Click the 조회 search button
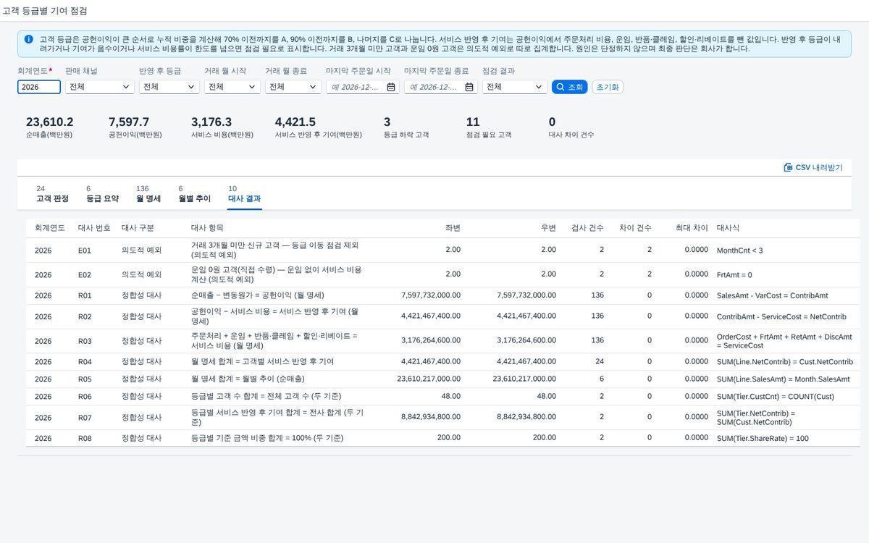This screenshot has height=543, width=869. click(x=569, y=87)
